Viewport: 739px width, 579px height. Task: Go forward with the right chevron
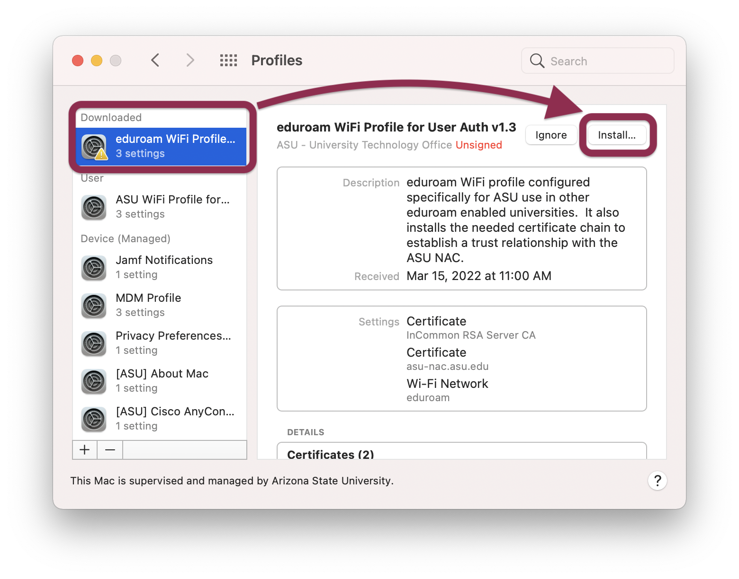190,61
